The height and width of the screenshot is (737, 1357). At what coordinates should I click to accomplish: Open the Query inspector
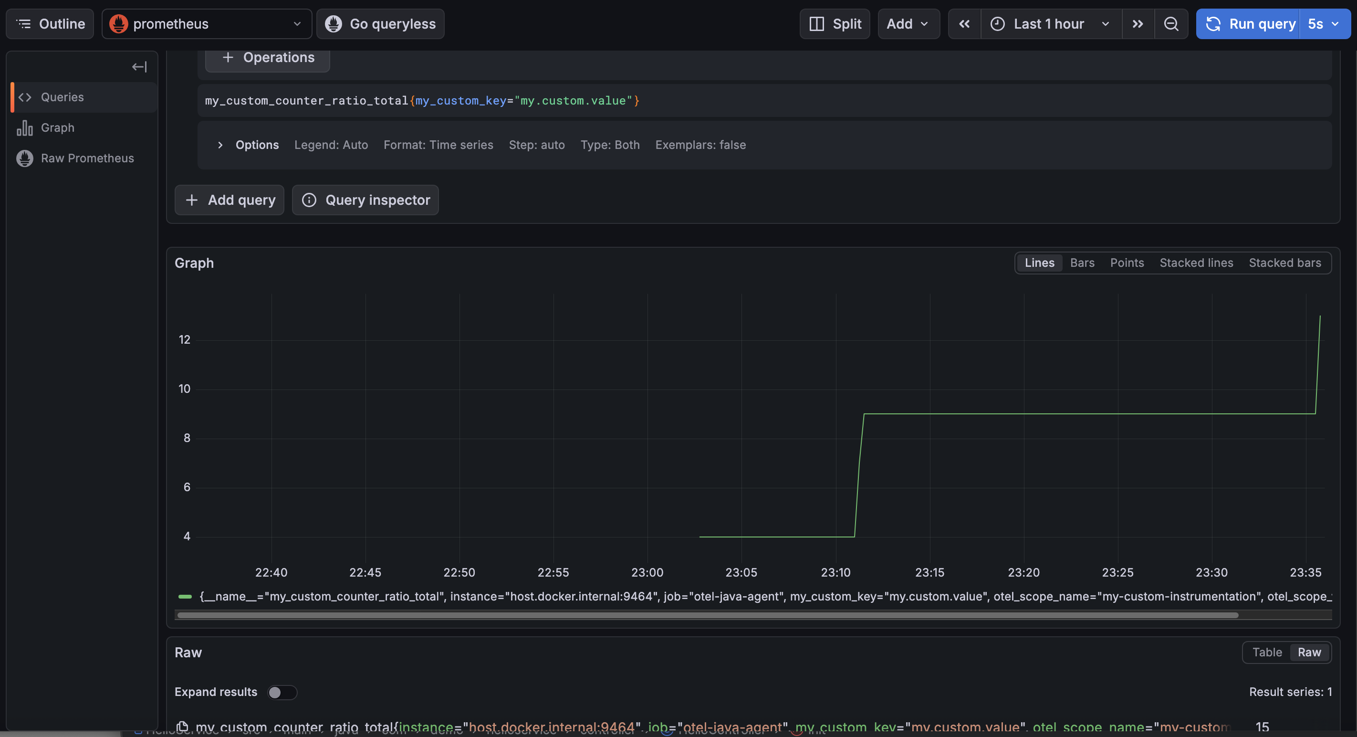click(365, 200)
